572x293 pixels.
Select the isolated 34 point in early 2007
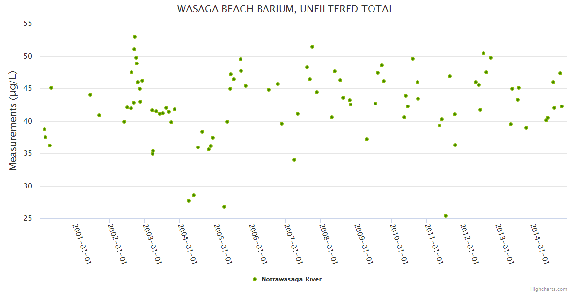[294, 160]
